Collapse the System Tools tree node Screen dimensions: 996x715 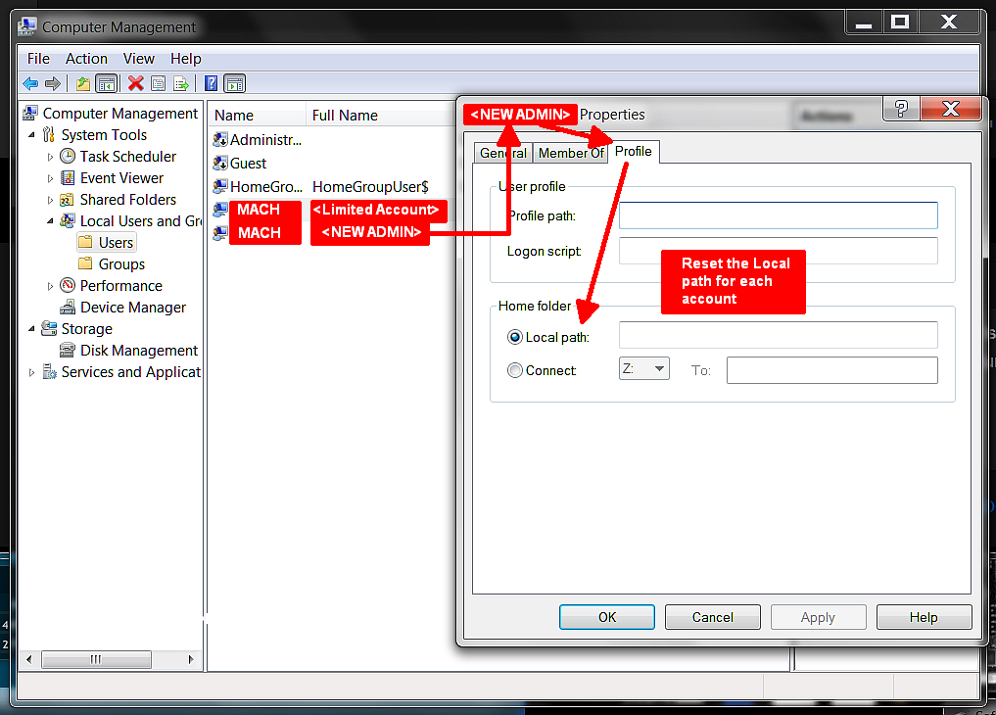click(x=31, y=134)
